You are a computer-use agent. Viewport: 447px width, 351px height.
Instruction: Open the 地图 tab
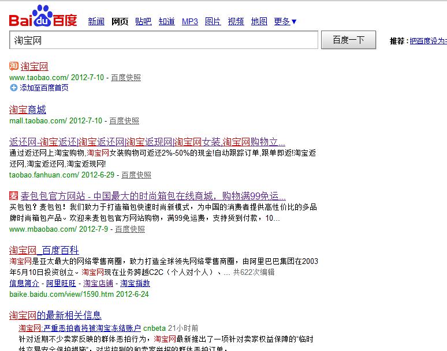pos(259,21)
